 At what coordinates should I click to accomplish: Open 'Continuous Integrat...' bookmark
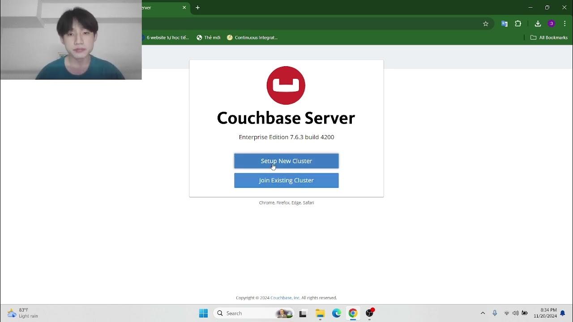252,38
